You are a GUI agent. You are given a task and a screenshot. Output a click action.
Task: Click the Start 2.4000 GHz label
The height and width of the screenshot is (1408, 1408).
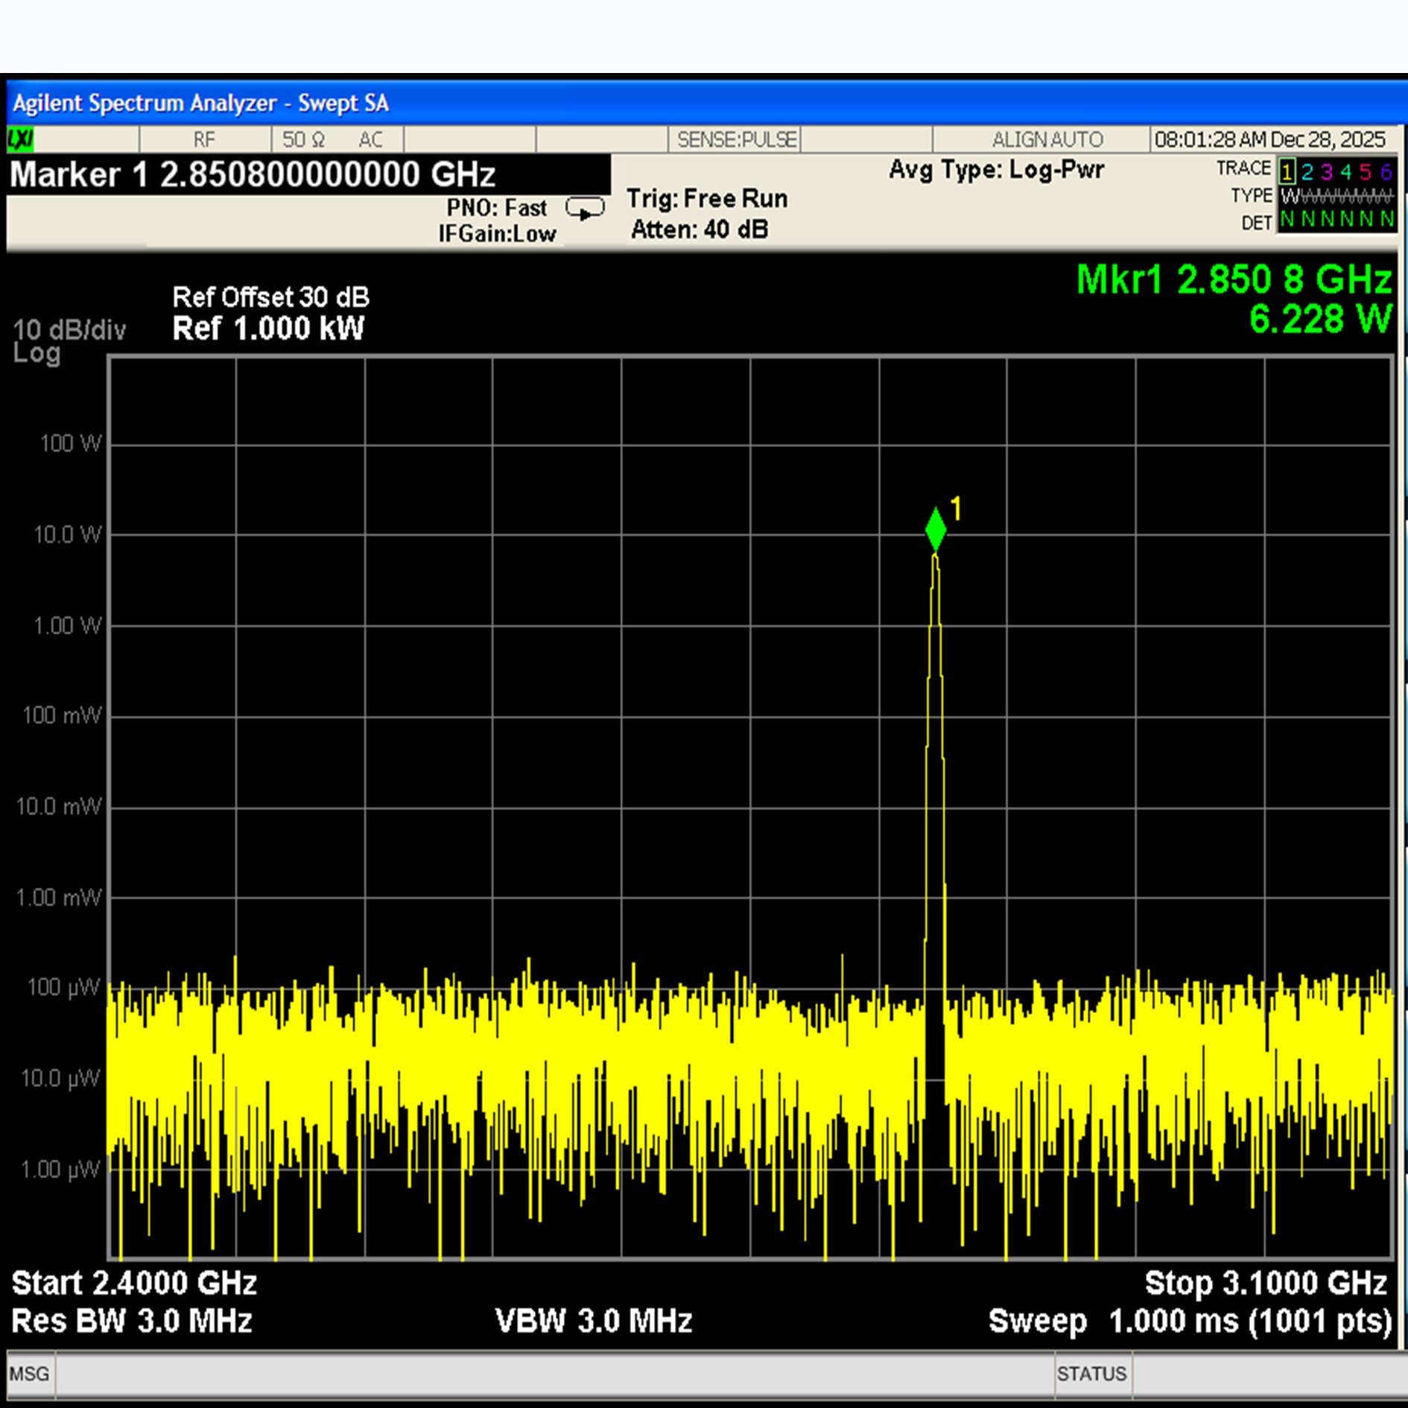tap(134, 1283)
